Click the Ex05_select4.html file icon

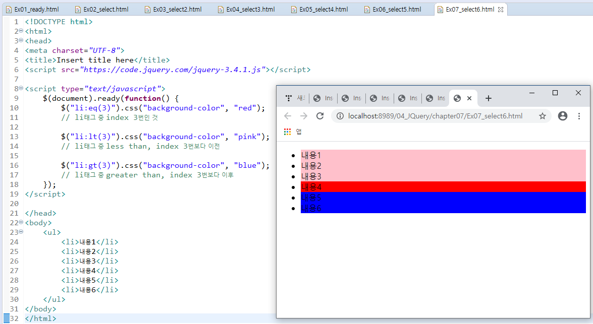(x=294, y=10)
